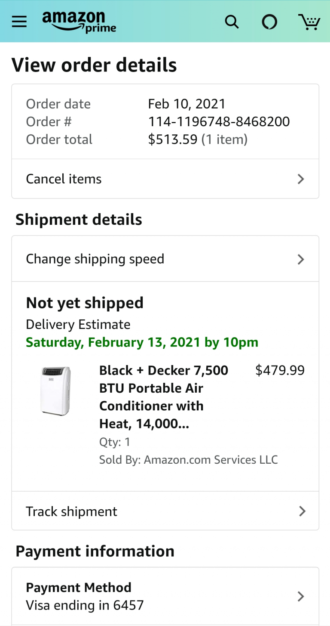View the air conditioner product thumbnail
The image size is (330, 626).
(x=56, y=391)
